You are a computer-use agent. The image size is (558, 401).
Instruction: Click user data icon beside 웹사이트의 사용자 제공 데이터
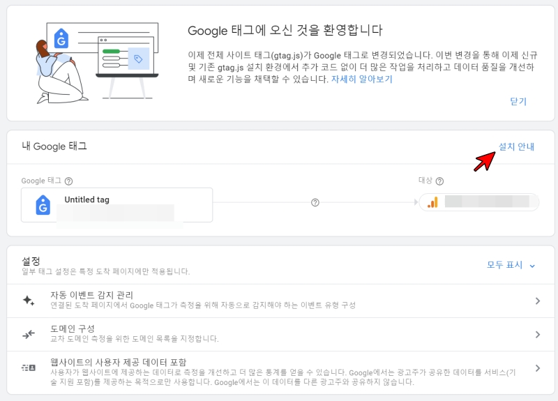29,368
